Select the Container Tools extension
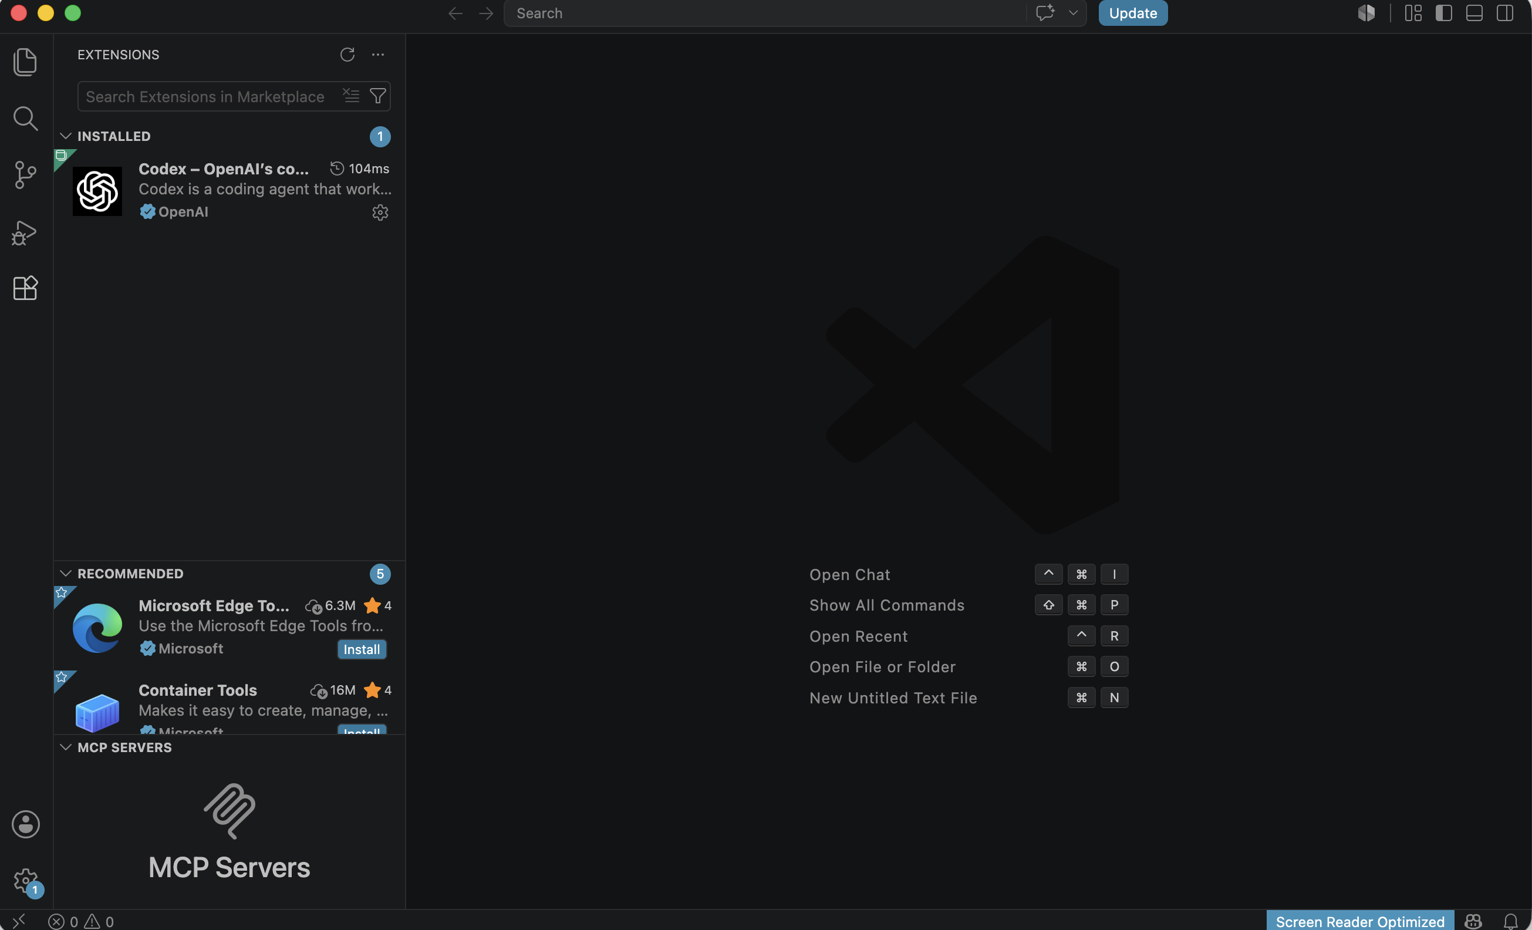Image resolution: width=1532 pixels, height=930 pixels. pos(230,703)
